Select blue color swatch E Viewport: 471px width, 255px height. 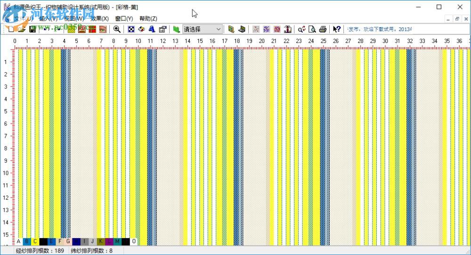[x=51, y=241]
